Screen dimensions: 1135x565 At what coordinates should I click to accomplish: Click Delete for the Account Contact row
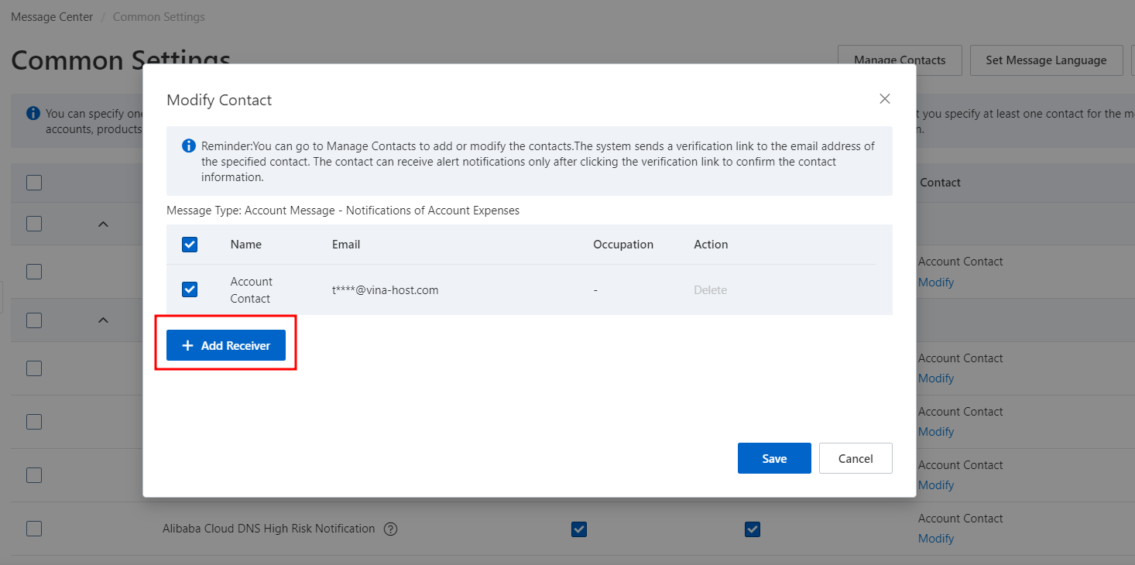tap(710, 290)
